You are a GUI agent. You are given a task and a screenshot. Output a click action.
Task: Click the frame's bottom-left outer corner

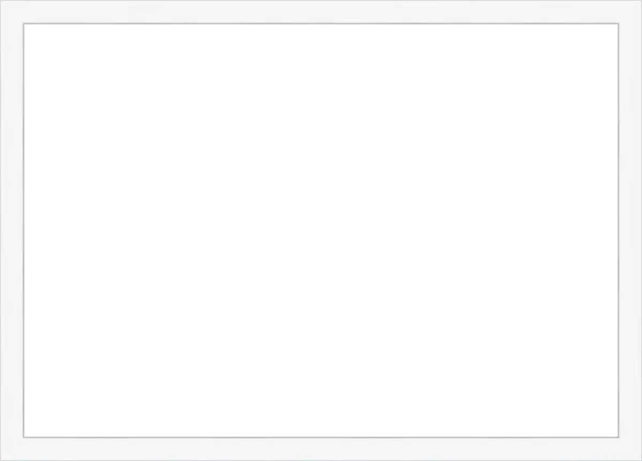pos(1,459)
